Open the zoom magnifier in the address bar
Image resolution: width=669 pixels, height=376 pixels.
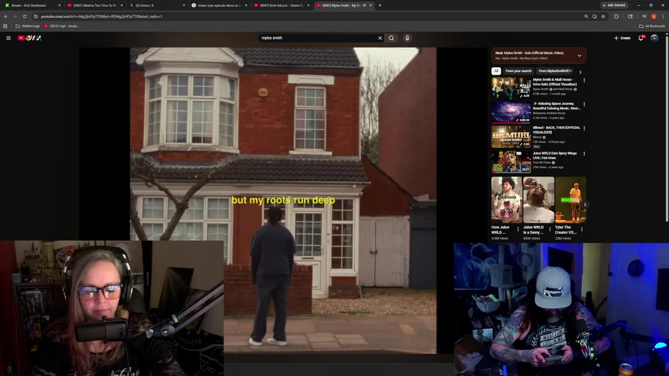[x=586, y=16]
